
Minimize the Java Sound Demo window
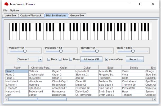pyautogui.click(x=128, y=4)
